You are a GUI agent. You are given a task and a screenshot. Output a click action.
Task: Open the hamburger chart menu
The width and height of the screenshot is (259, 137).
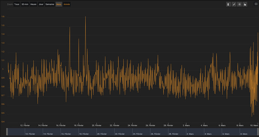(256, 4)
